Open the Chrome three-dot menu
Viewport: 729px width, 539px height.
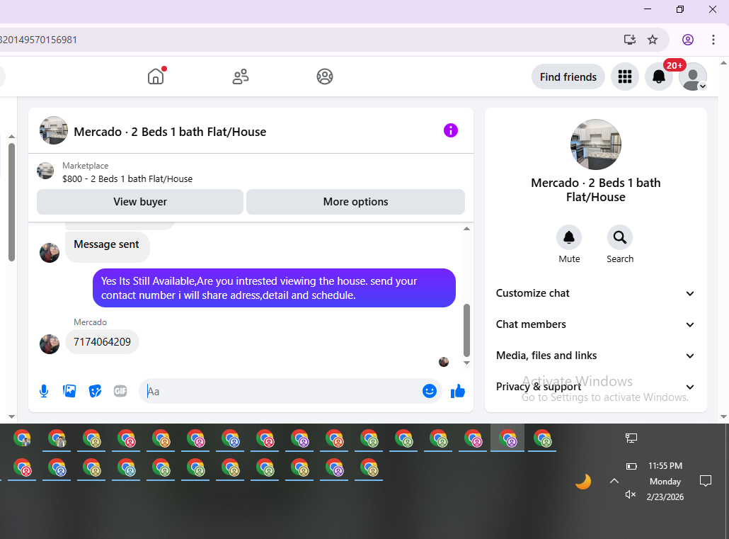click(713, 40)
